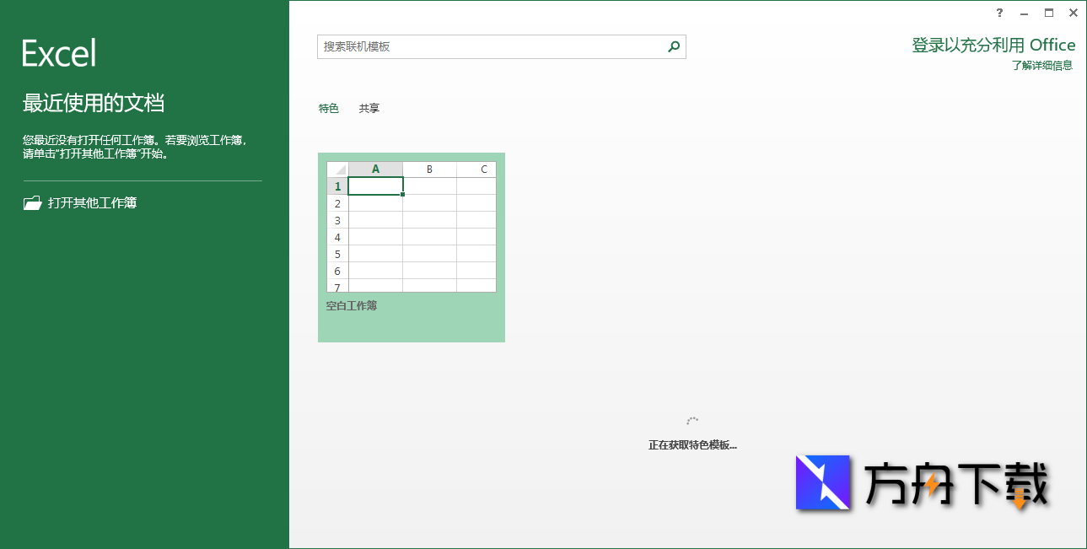Click the Excel logo in the sidebar

tap(57, 51)
